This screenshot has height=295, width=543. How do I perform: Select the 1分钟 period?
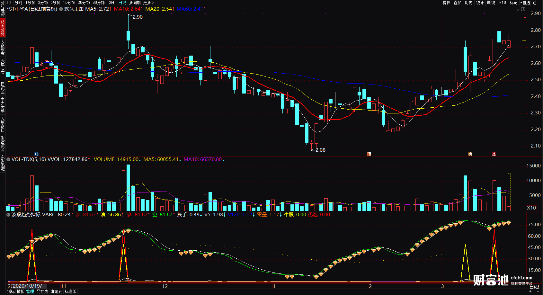click(x=30, y=3)
